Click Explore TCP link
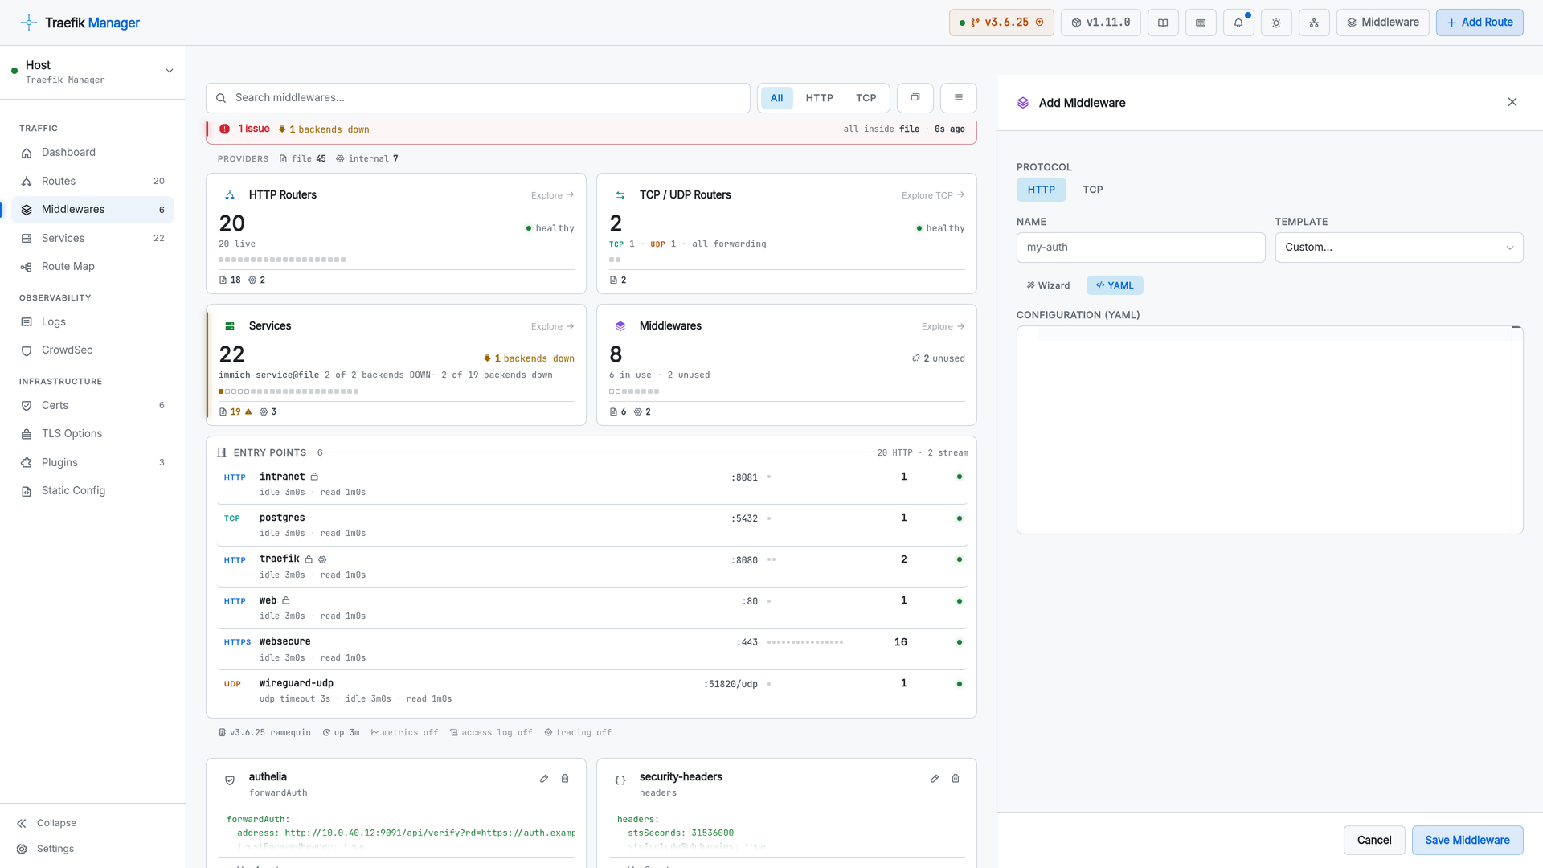This screenshot has height=868, width=1543. (933, 195)
